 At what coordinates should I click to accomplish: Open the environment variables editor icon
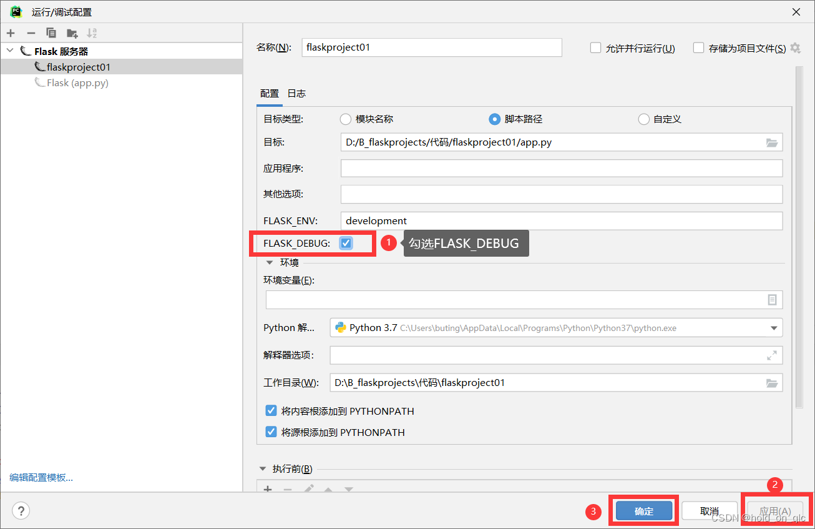point(772,300)
